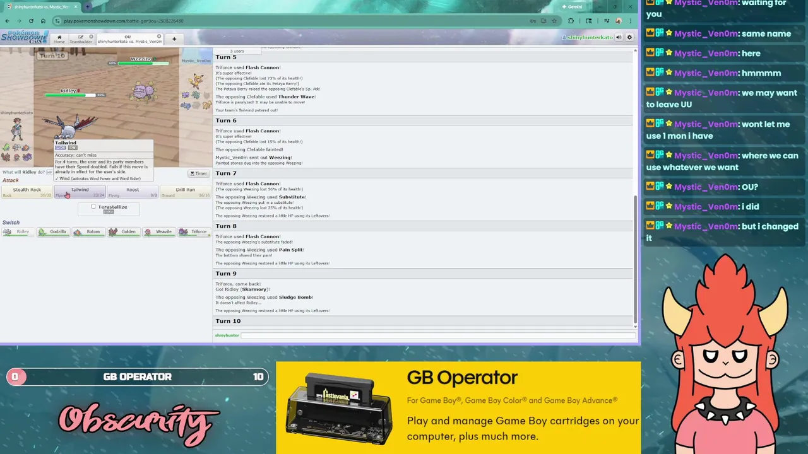Click the Pokémon Showdown logo
Viewport: 808px width, 454px height.
25,37
